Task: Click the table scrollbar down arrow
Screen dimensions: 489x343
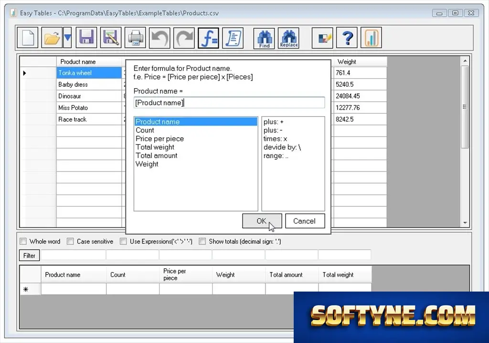Action: (465, 222)
